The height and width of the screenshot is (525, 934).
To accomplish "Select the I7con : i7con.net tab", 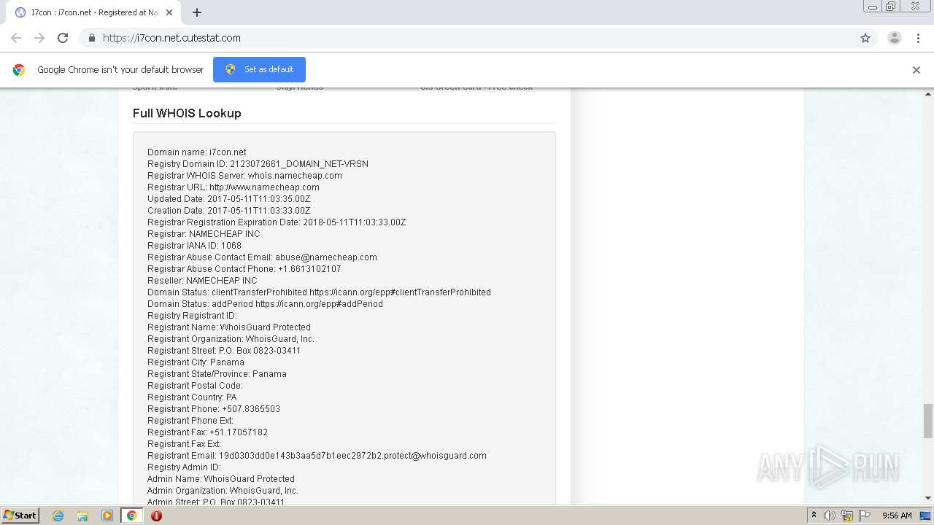I will [93, 12].
